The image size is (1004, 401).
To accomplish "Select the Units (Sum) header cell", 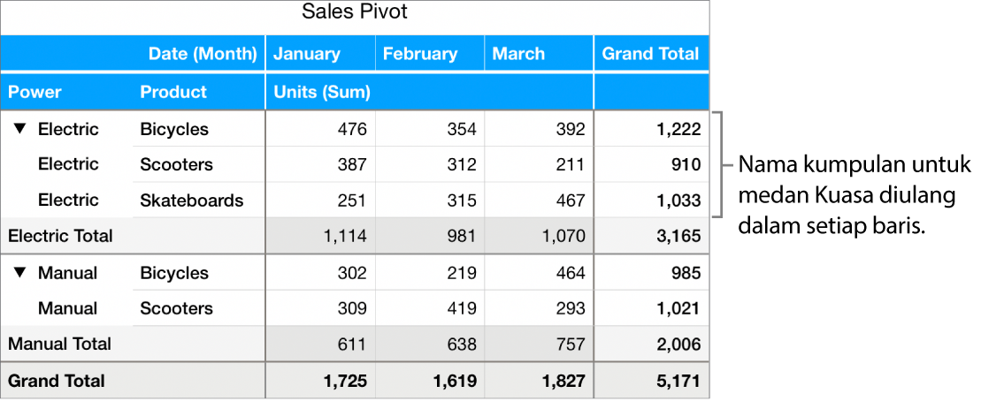I will (x=322, y=92).
